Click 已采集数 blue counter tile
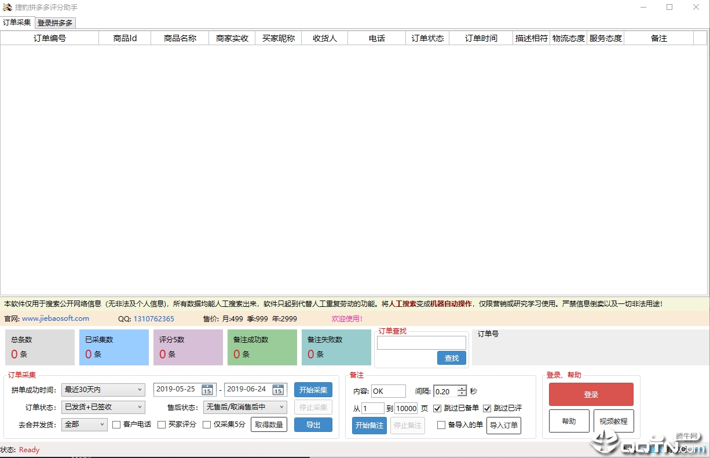Viewport: 710px width, 458px height. 114,347
